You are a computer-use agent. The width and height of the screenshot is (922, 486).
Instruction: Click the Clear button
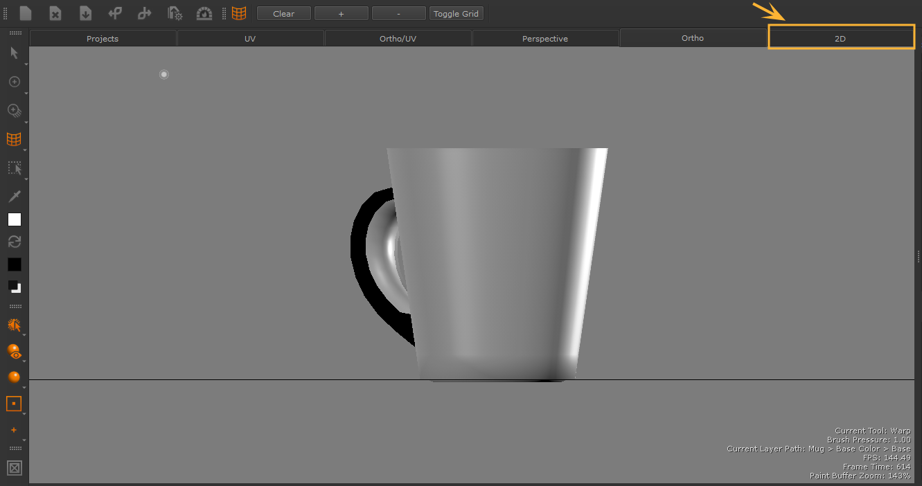pos(283,14)
